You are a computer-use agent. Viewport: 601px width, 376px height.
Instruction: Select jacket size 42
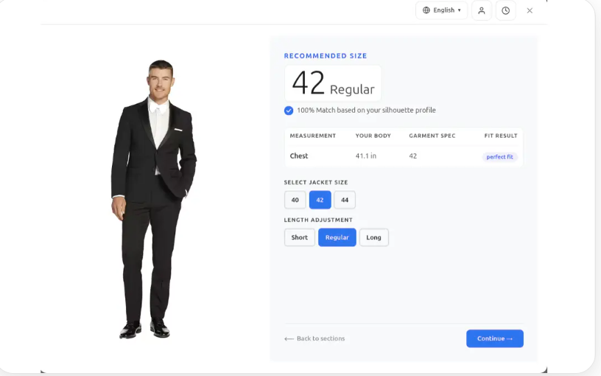(x=320, y=200)
